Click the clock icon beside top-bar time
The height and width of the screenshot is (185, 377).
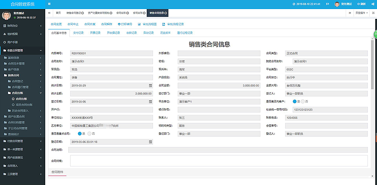coord(294,4)
